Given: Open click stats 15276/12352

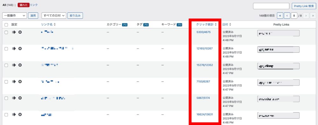Looking at the screenshot, I should (x=204, y=65).
